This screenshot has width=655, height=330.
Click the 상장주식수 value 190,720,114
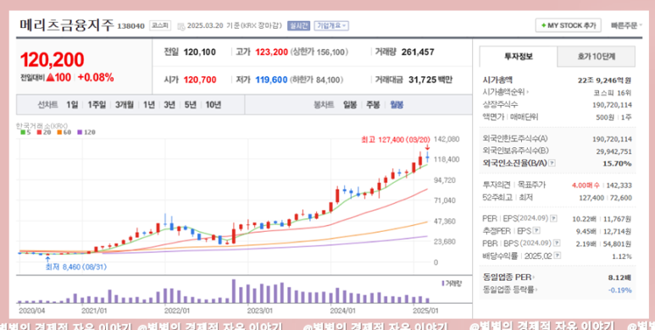pyautogui.click(x=612, y=105)
